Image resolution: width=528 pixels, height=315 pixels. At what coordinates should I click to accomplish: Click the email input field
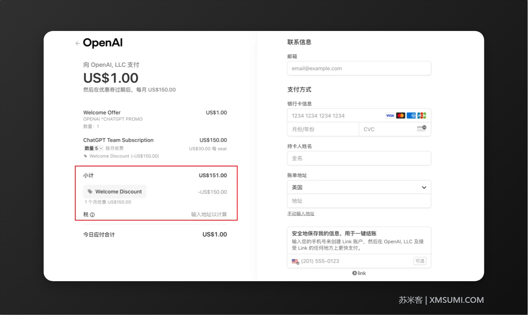pos(359,68)
